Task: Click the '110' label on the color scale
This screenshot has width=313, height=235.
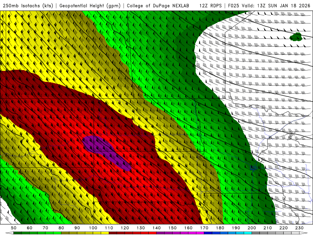Action: pos(109,228)
